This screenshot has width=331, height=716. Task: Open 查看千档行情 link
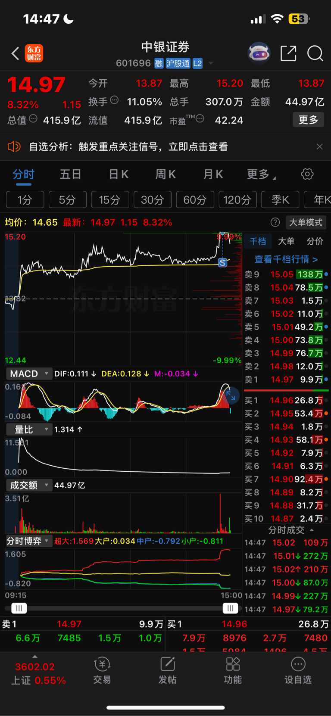(286, 259)
